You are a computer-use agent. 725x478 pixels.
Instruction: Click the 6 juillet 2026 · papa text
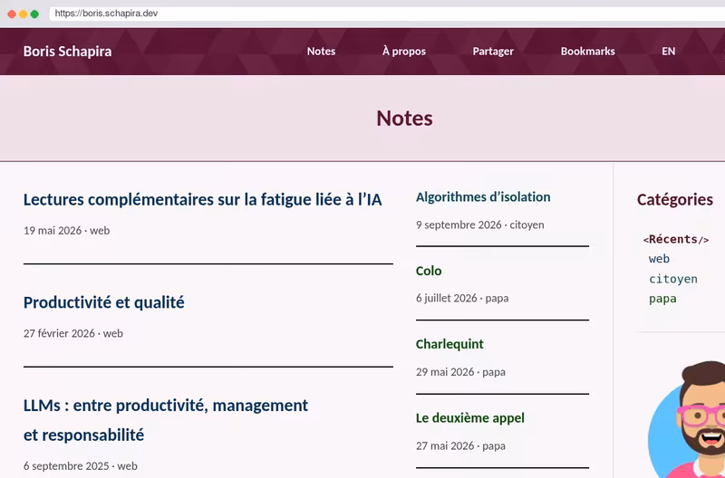pyautogui.click(x=462, y=299)
